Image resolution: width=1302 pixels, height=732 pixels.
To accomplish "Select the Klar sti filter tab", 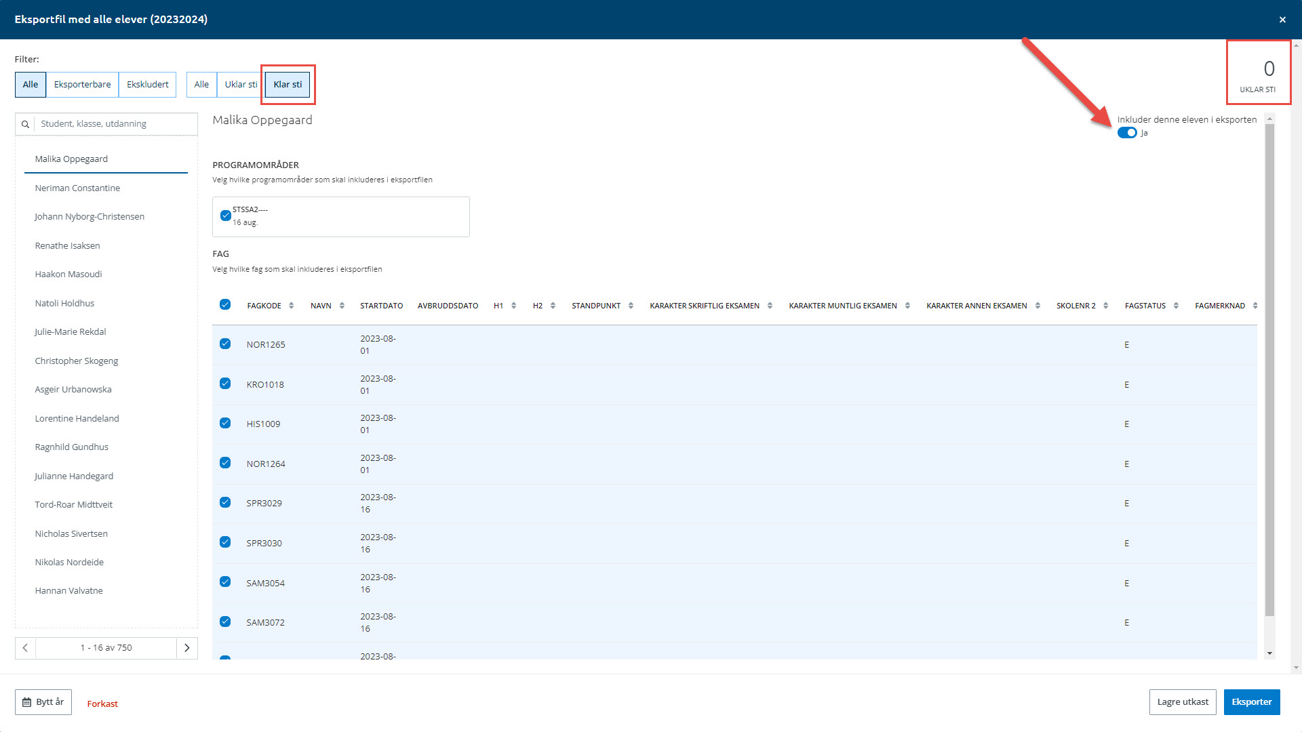I will [x=288, y=85].
